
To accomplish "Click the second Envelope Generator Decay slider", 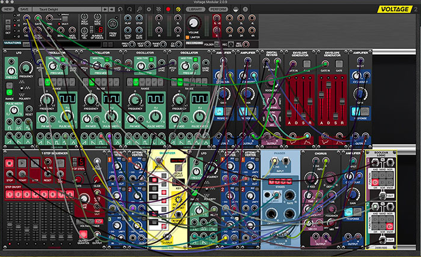I will point(328,85).
